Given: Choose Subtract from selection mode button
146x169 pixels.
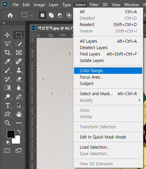Looking at the screenshot, I should 60,15.
